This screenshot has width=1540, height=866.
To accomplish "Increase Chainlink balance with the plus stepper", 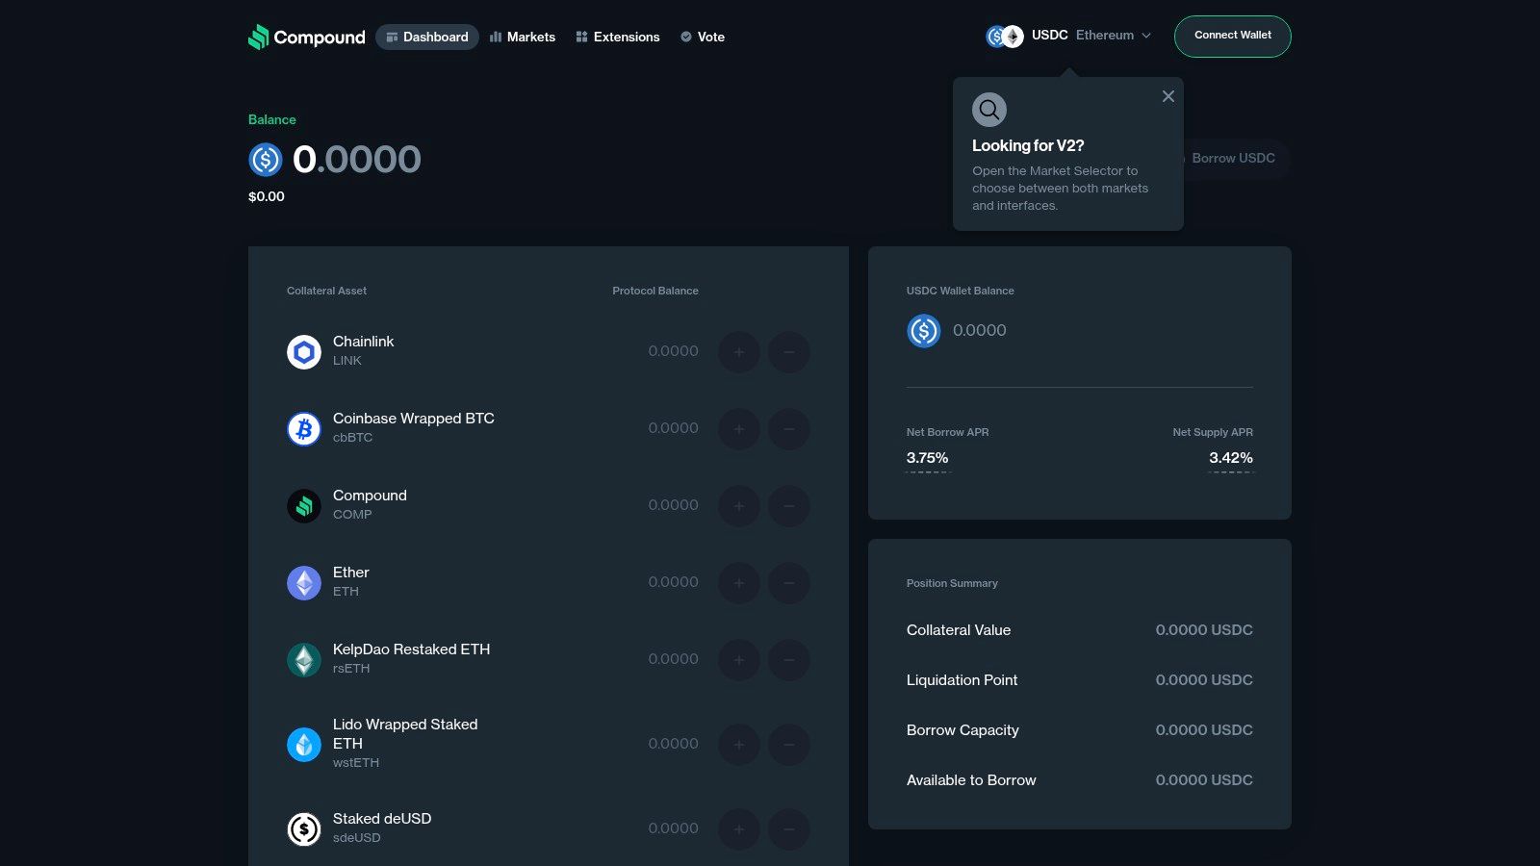I will click(x=739, y=352).
